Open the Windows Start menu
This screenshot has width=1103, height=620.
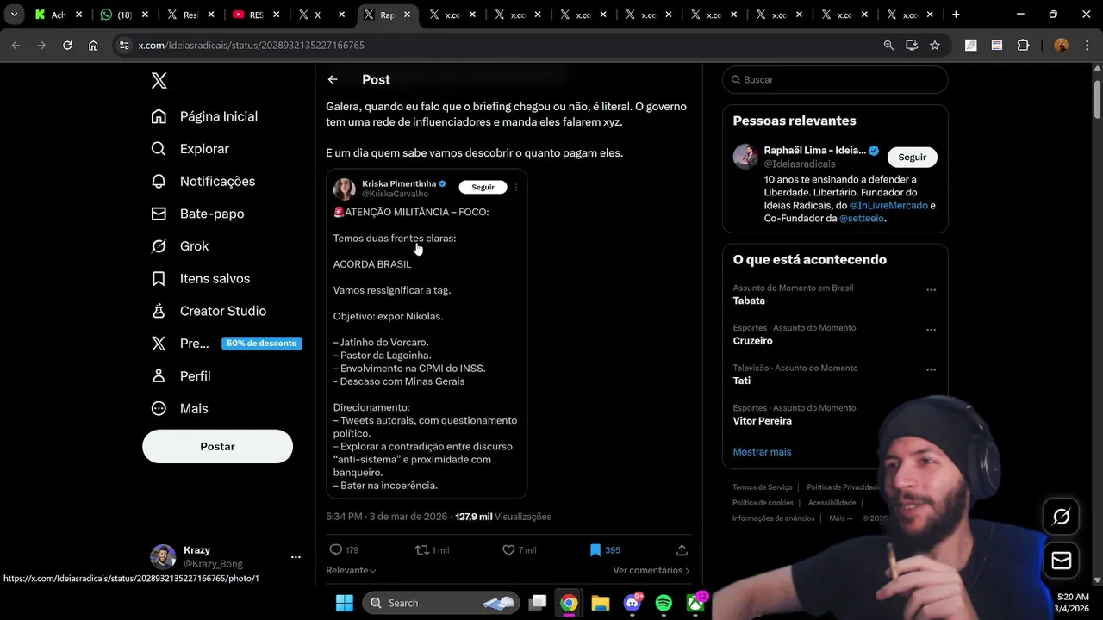344,603
